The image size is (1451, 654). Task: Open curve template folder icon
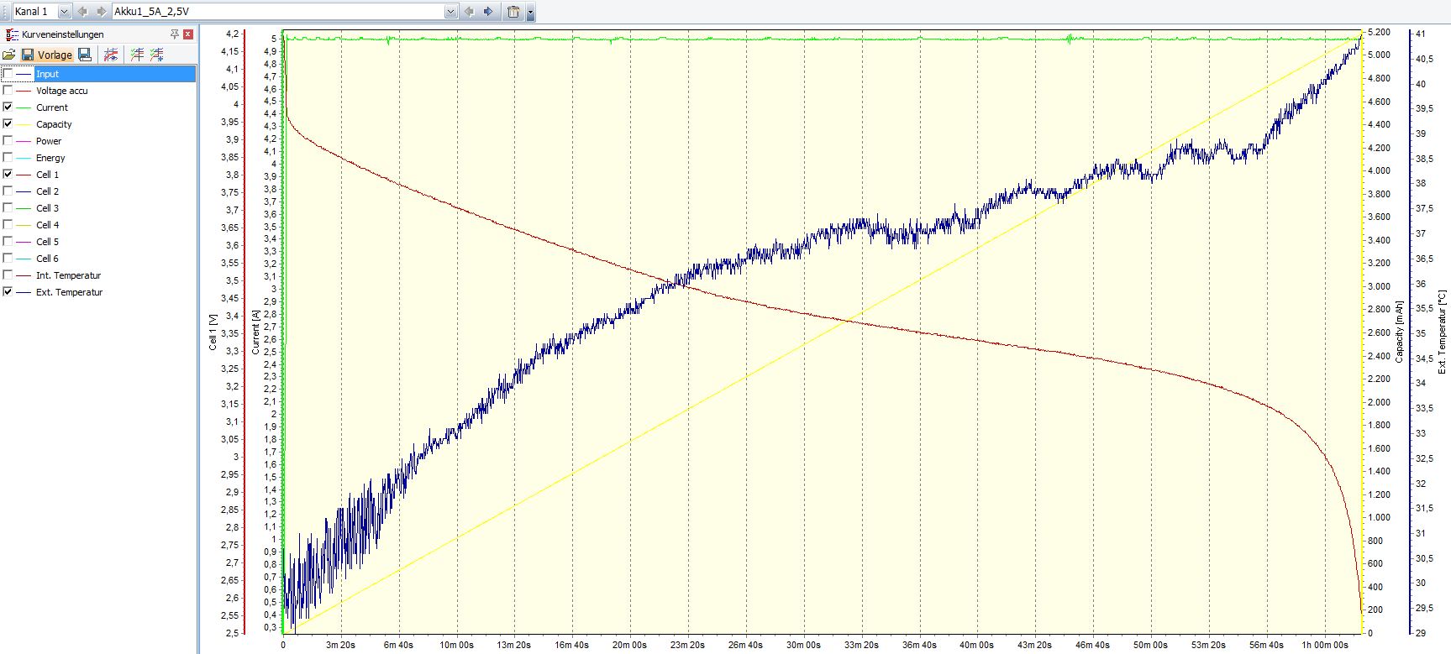[9, 55]
